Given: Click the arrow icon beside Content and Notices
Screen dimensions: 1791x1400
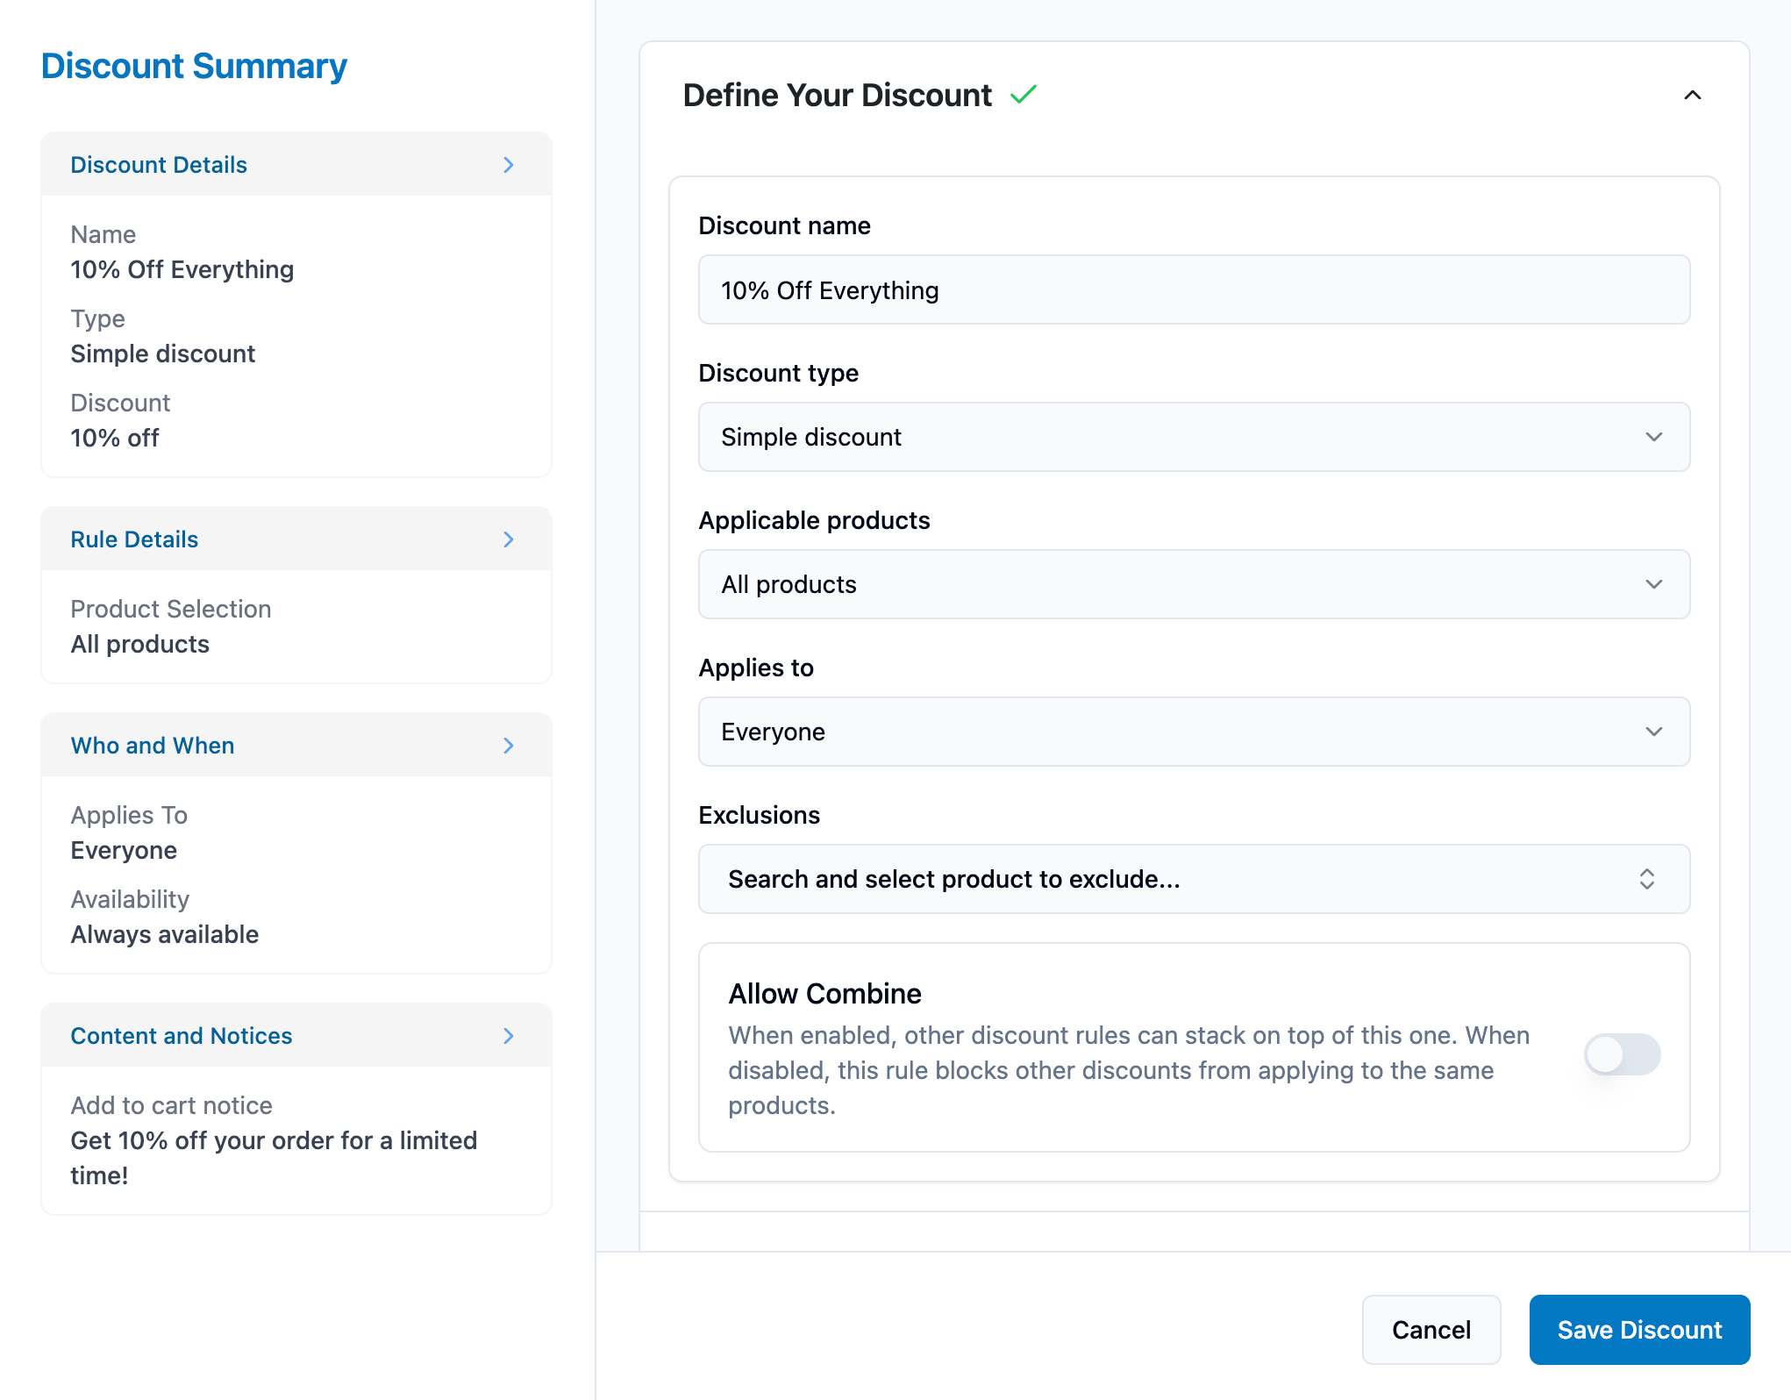Looking at the screenshot, I should 509,1036.
